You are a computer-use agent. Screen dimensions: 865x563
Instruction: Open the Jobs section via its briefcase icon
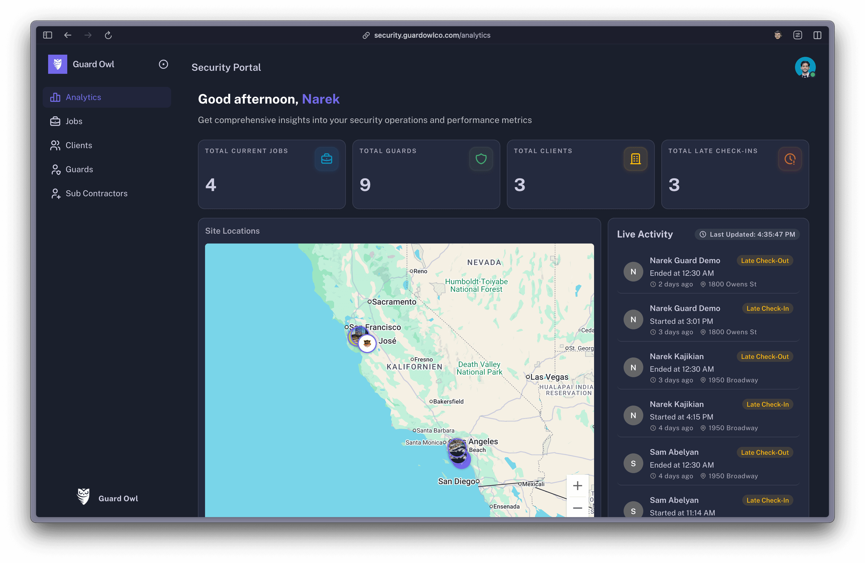click(x=55, y=121)
